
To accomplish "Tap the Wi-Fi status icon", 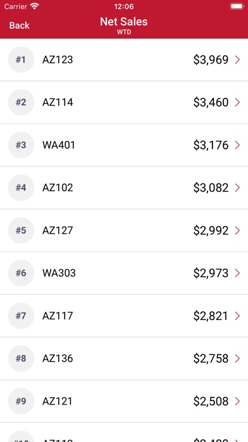I will [x=35, y=6].
